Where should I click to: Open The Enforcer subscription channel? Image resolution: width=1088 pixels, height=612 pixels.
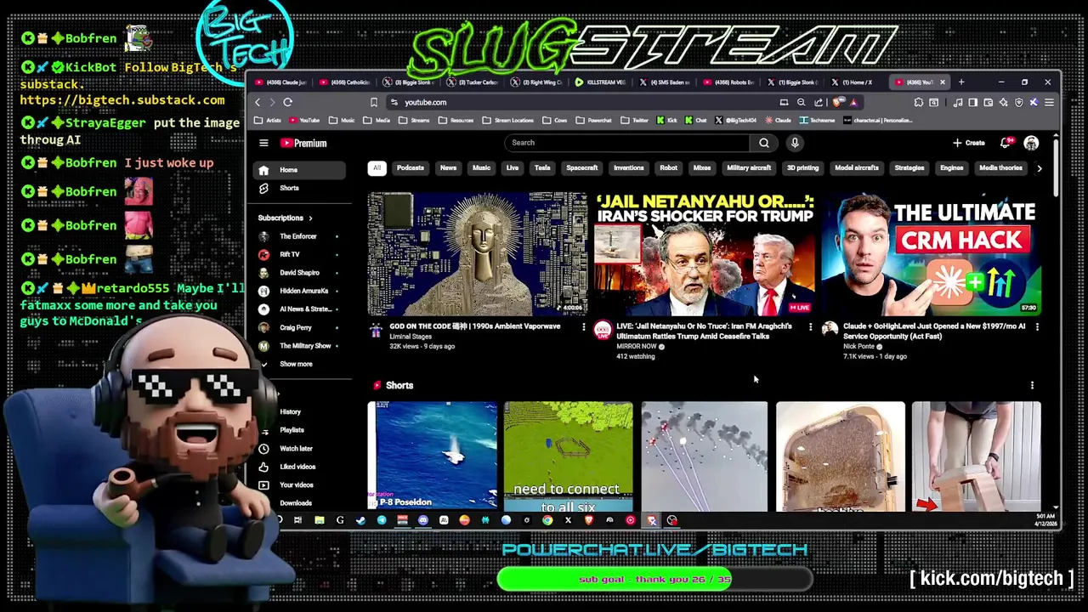click(299, 236)
